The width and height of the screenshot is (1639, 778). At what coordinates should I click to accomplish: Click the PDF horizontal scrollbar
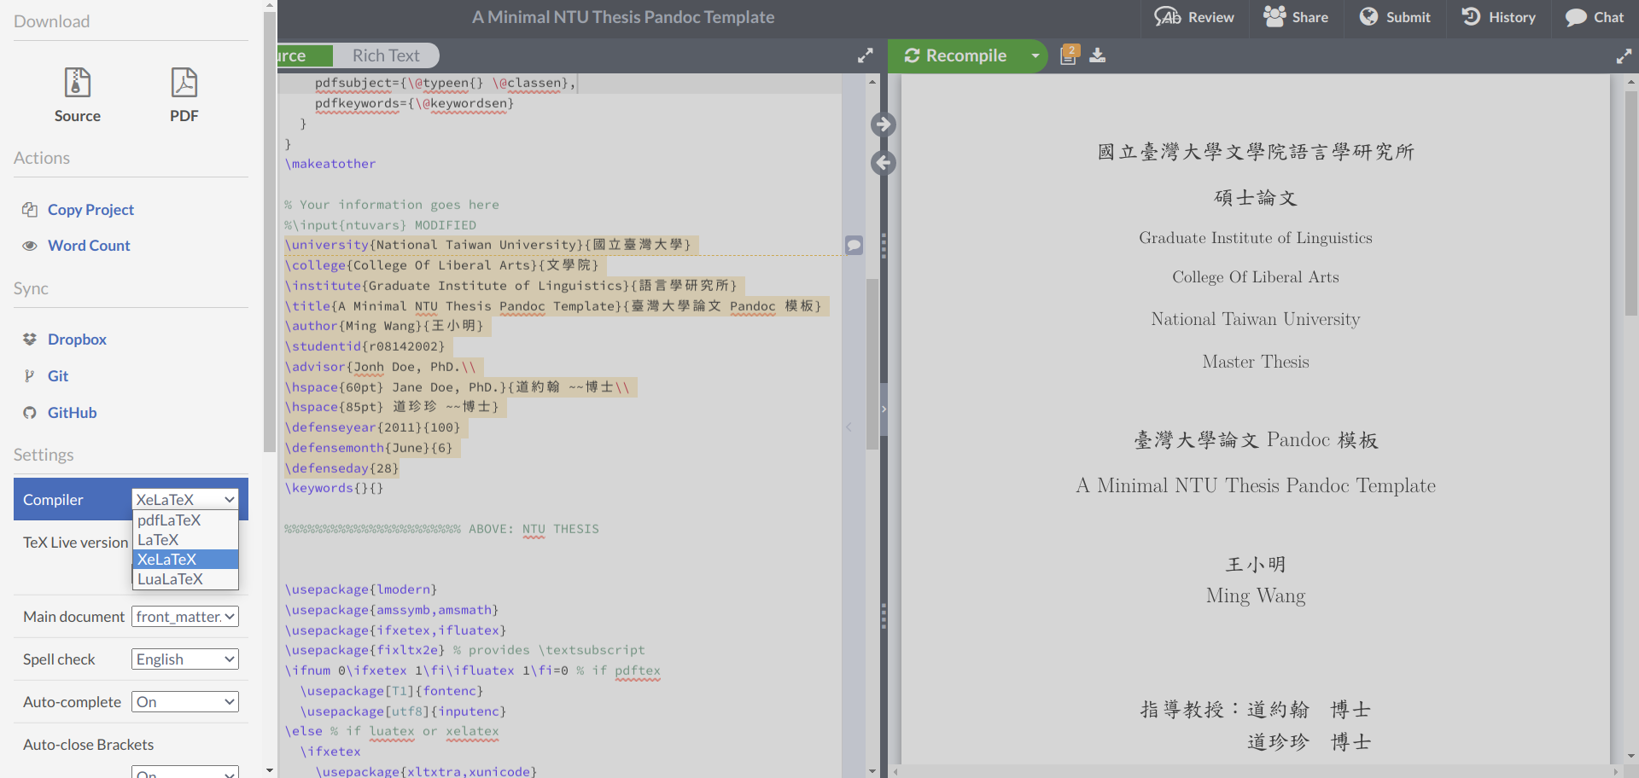tap(1257, 771)
